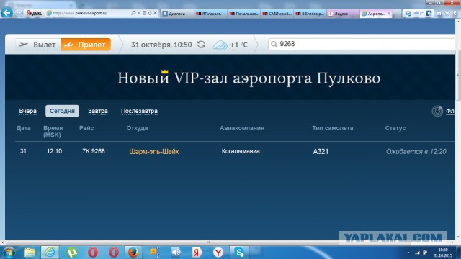461x259 pixels.
Task: Go back with the browser Back arrow
Action: click(x=6, y=13)
